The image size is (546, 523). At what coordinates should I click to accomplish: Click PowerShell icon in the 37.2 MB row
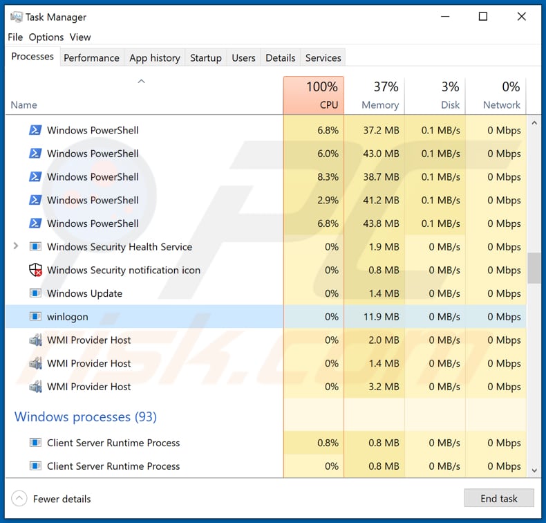(35, 130)
